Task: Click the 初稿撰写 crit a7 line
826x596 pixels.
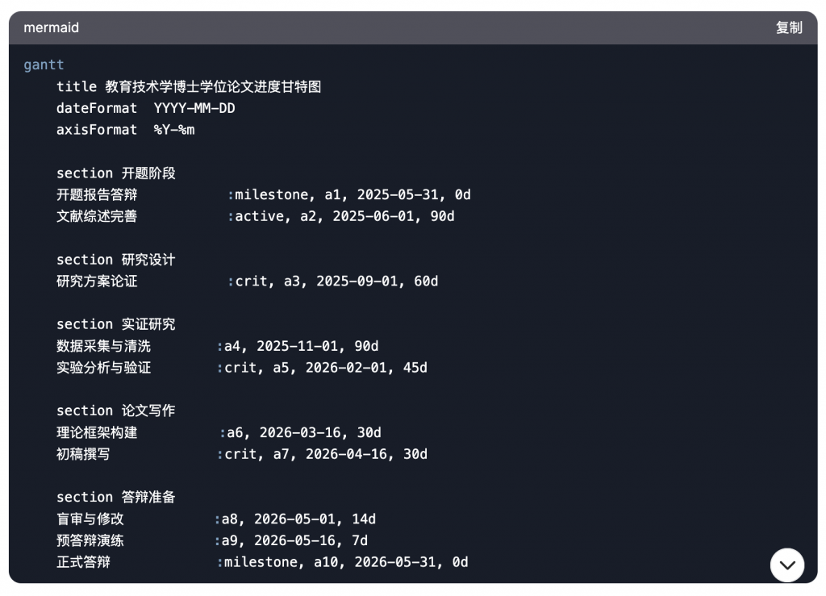Action: [242, 454]
